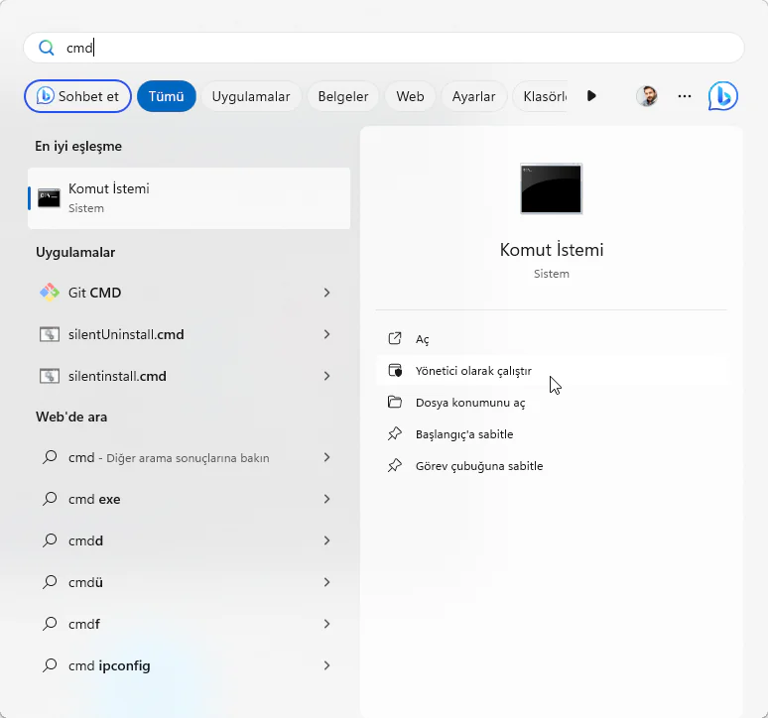Expand chevron for 'cmd ipconfig'
768x718 pixels.
(326, 665)
